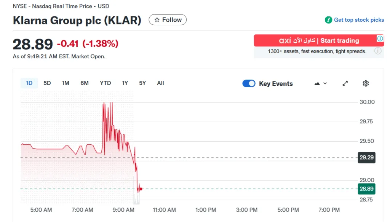Select the YTD time range tab
The image size is (390, 222).
pos(105,83)
